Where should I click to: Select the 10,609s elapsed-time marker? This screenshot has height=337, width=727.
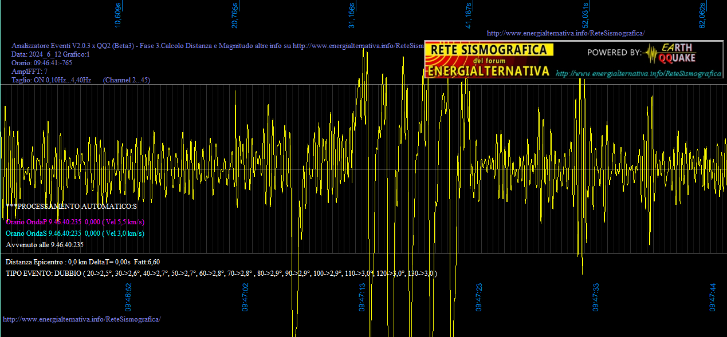pyautogui.click(x=119, y=15)
